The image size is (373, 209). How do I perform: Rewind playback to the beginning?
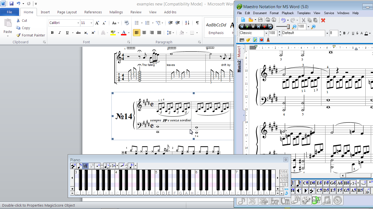pos(242,27)
